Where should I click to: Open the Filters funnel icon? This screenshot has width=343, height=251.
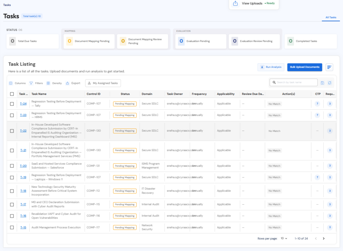click(x=31, y=83)
